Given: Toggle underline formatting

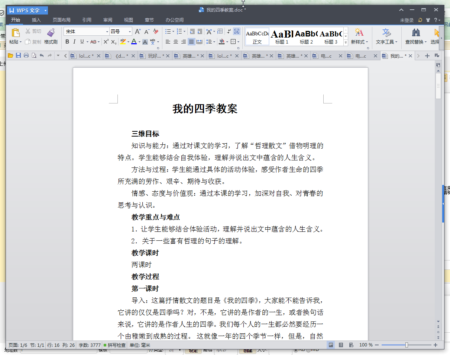Looking at the screenshot, I should coord(82,42).
